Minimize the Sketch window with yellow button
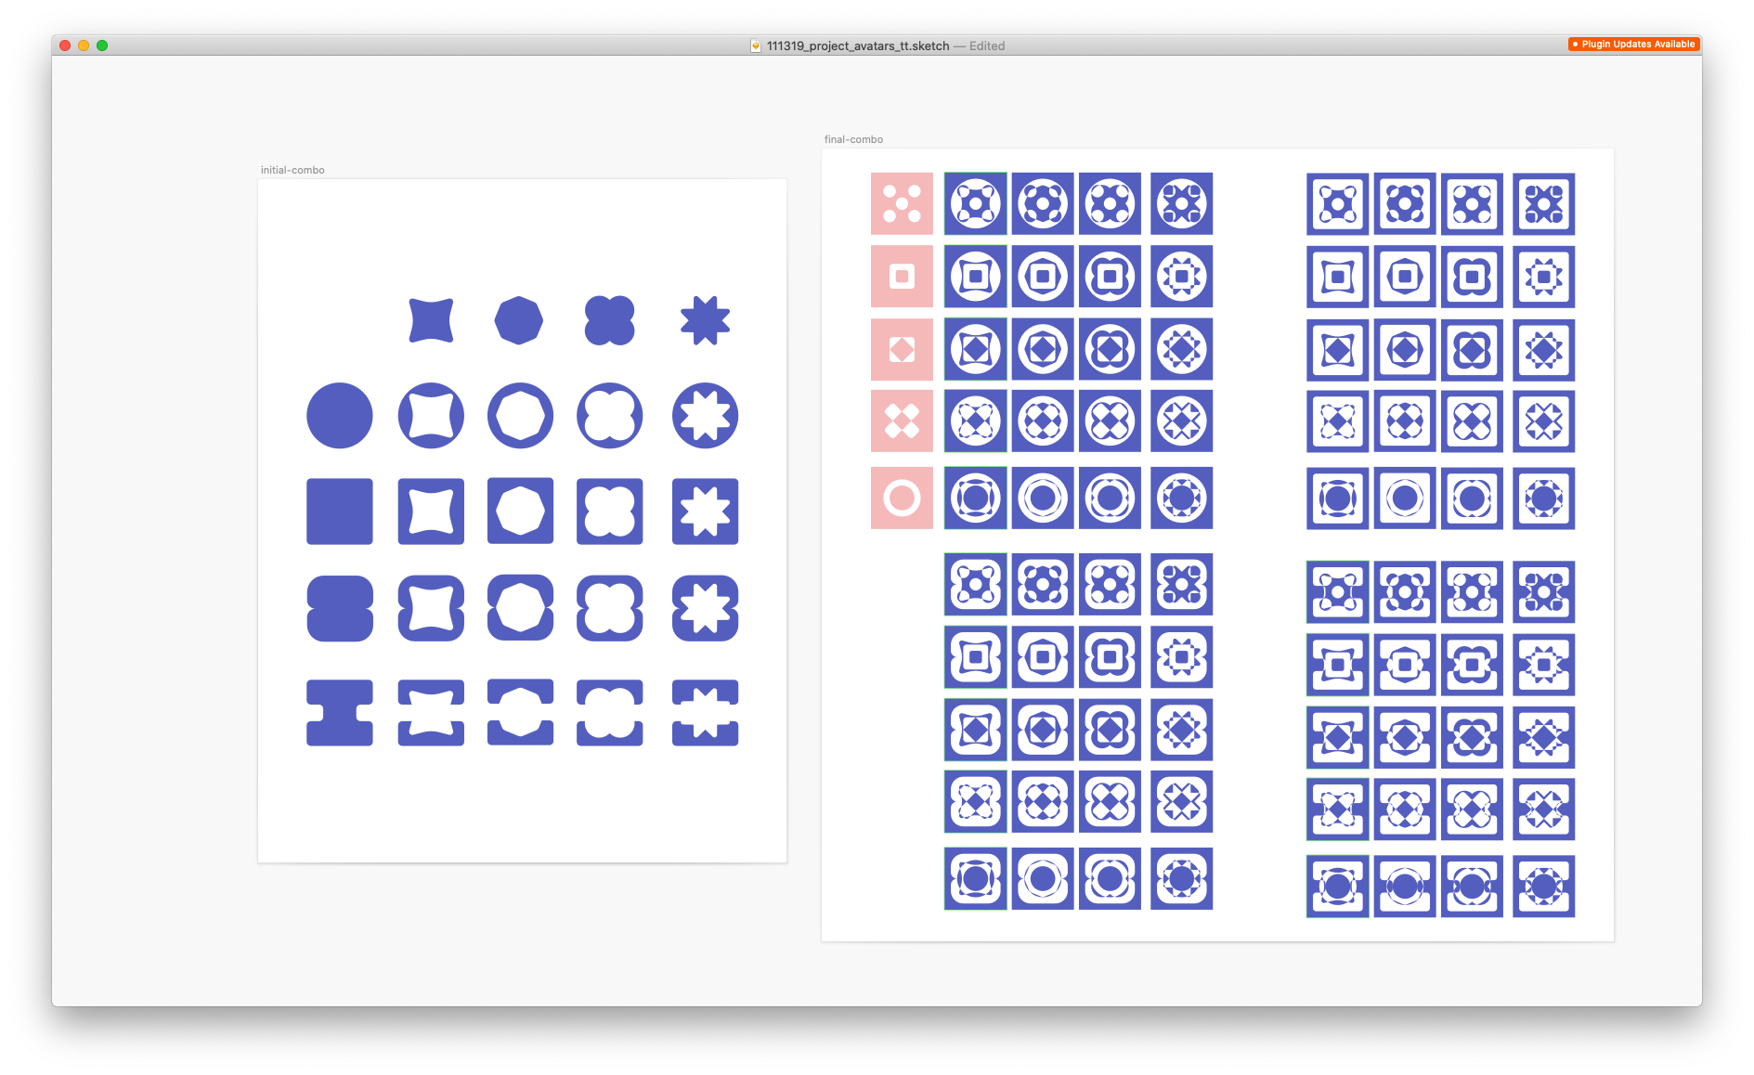The image size is (1754, 1075). click(84, 45)
